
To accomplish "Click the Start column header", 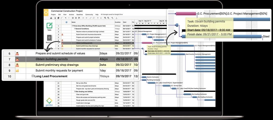I will (127, 22).
